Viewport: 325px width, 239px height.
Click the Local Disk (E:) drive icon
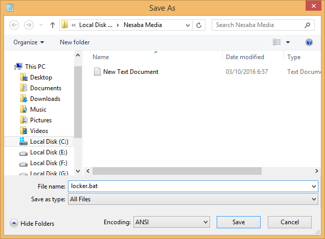[24, 153]
